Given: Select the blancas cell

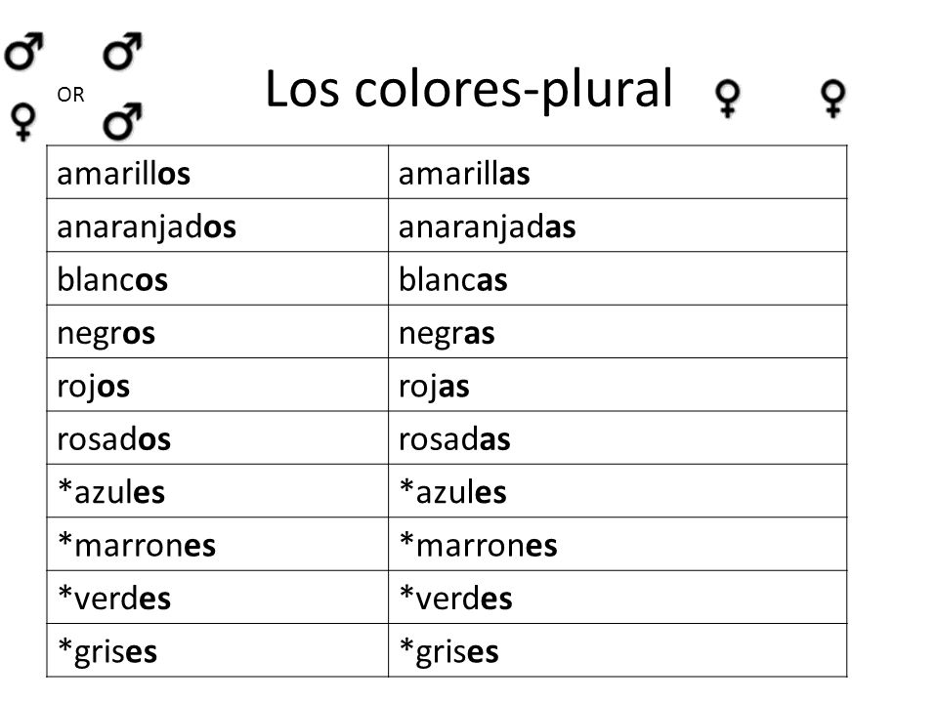Looking at the screenshot, I should pyautogui.click(x=618, y=278).
